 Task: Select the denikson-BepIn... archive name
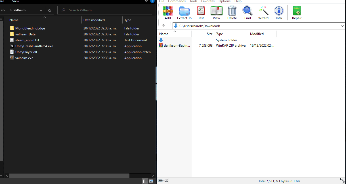coord(177,45)
